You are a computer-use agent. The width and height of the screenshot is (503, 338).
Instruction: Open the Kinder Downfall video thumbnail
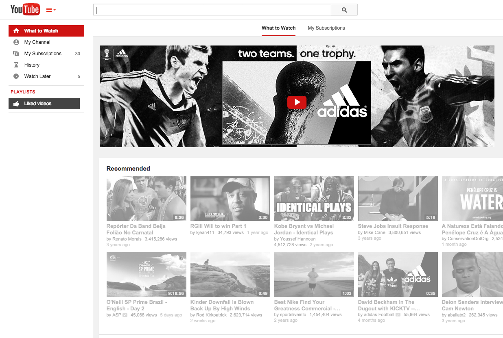pos(230,275)
